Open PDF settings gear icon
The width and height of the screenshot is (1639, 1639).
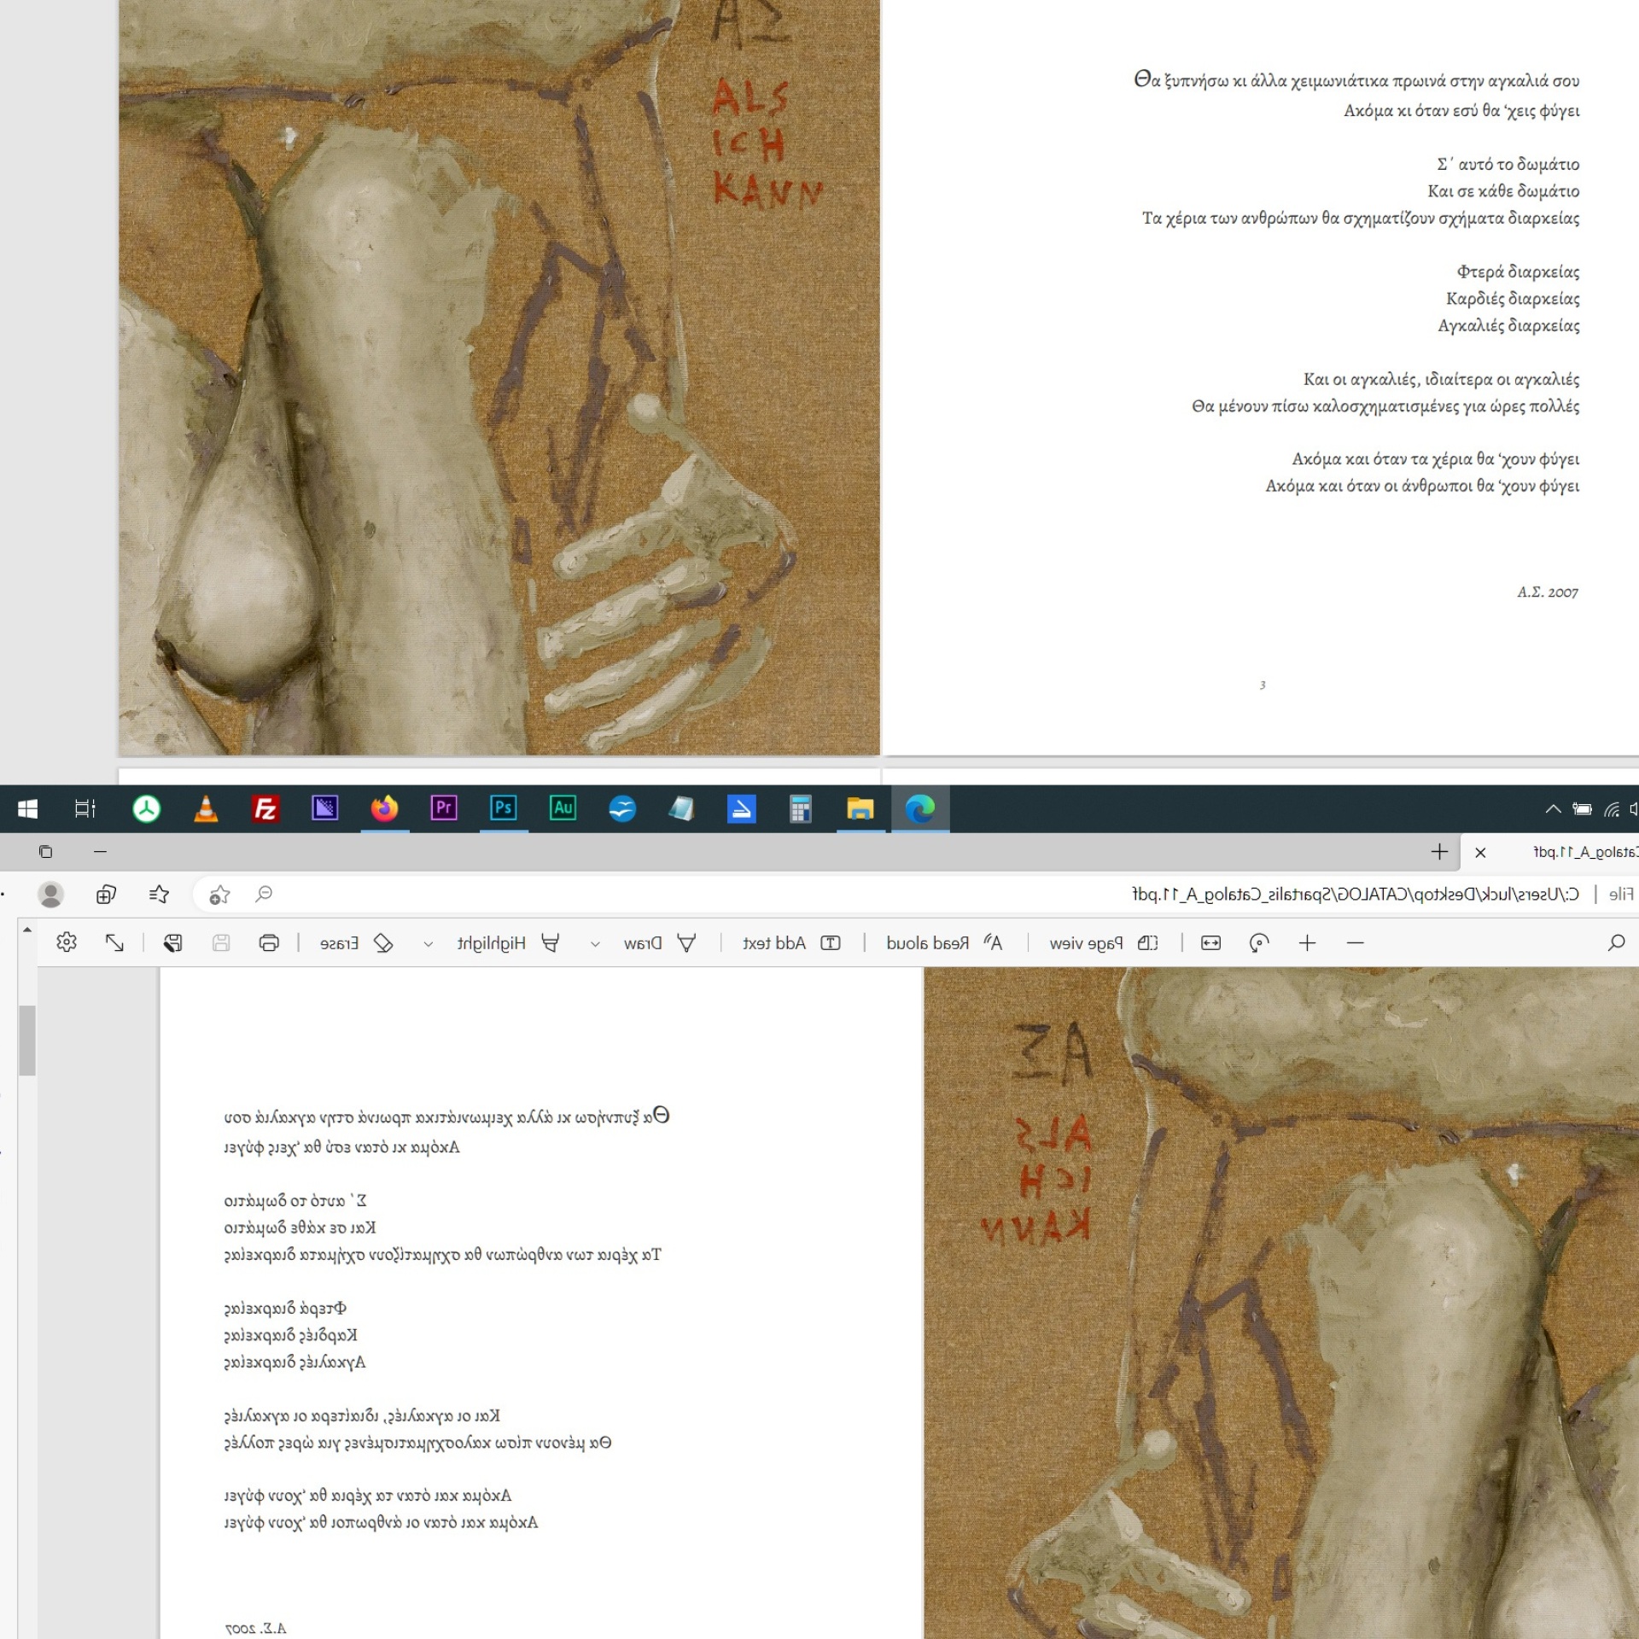[67, 942]
